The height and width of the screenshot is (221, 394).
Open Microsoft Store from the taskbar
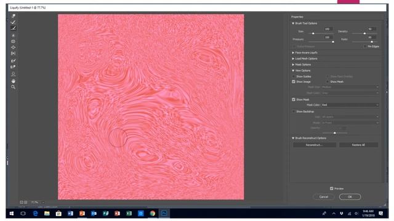tap(58, 214)
